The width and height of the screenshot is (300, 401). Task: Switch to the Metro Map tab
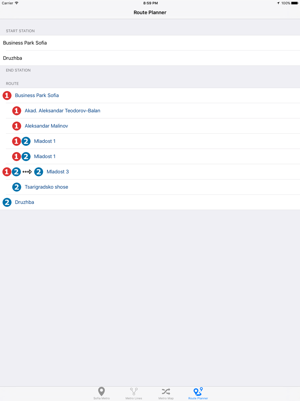click(166, 393)
